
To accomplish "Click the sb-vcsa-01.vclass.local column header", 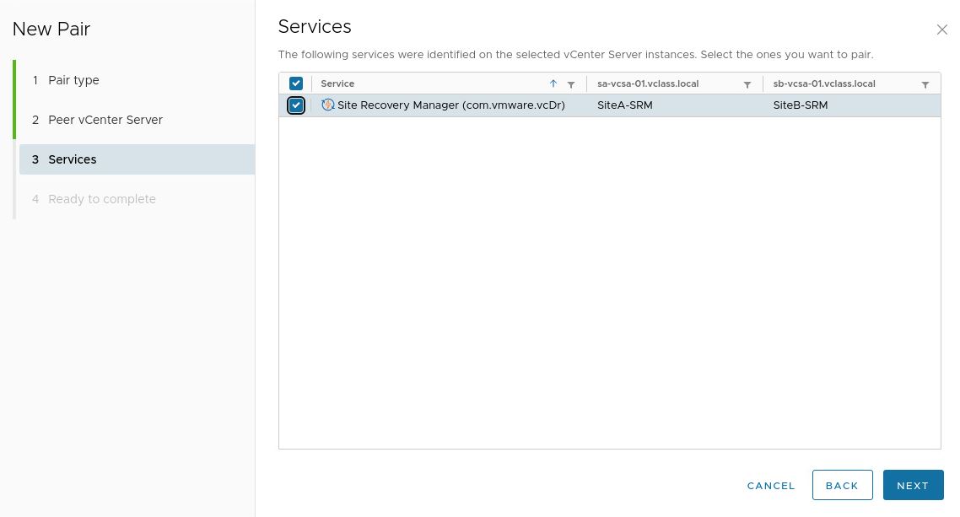I will point(824,83).
